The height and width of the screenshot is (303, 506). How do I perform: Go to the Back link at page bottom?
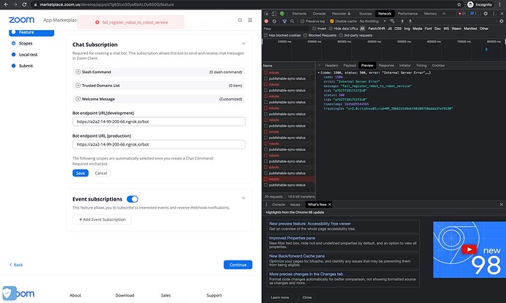point(16,265)
